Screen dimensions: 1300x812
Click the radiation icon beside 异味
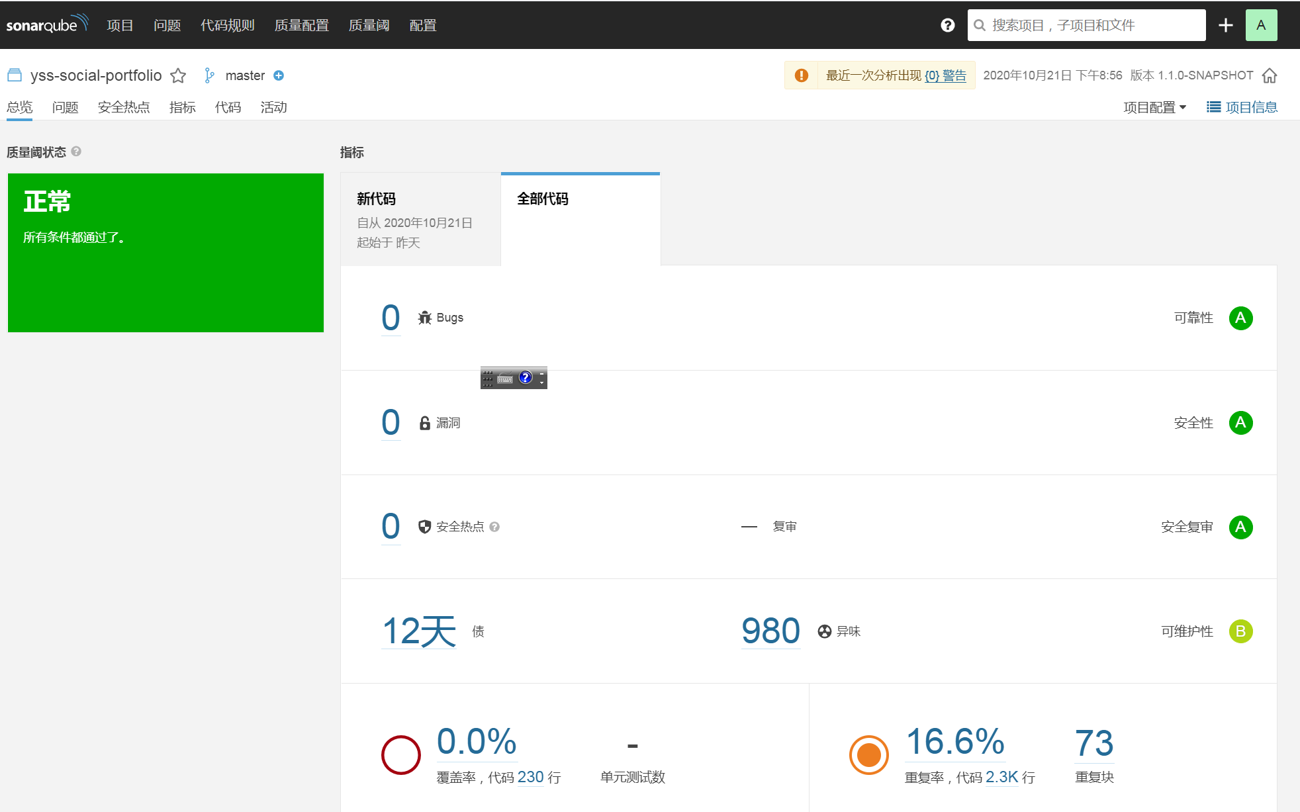(824, 631)
